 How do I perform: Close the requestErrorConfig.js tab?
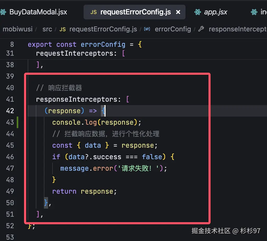coord(178,12)
